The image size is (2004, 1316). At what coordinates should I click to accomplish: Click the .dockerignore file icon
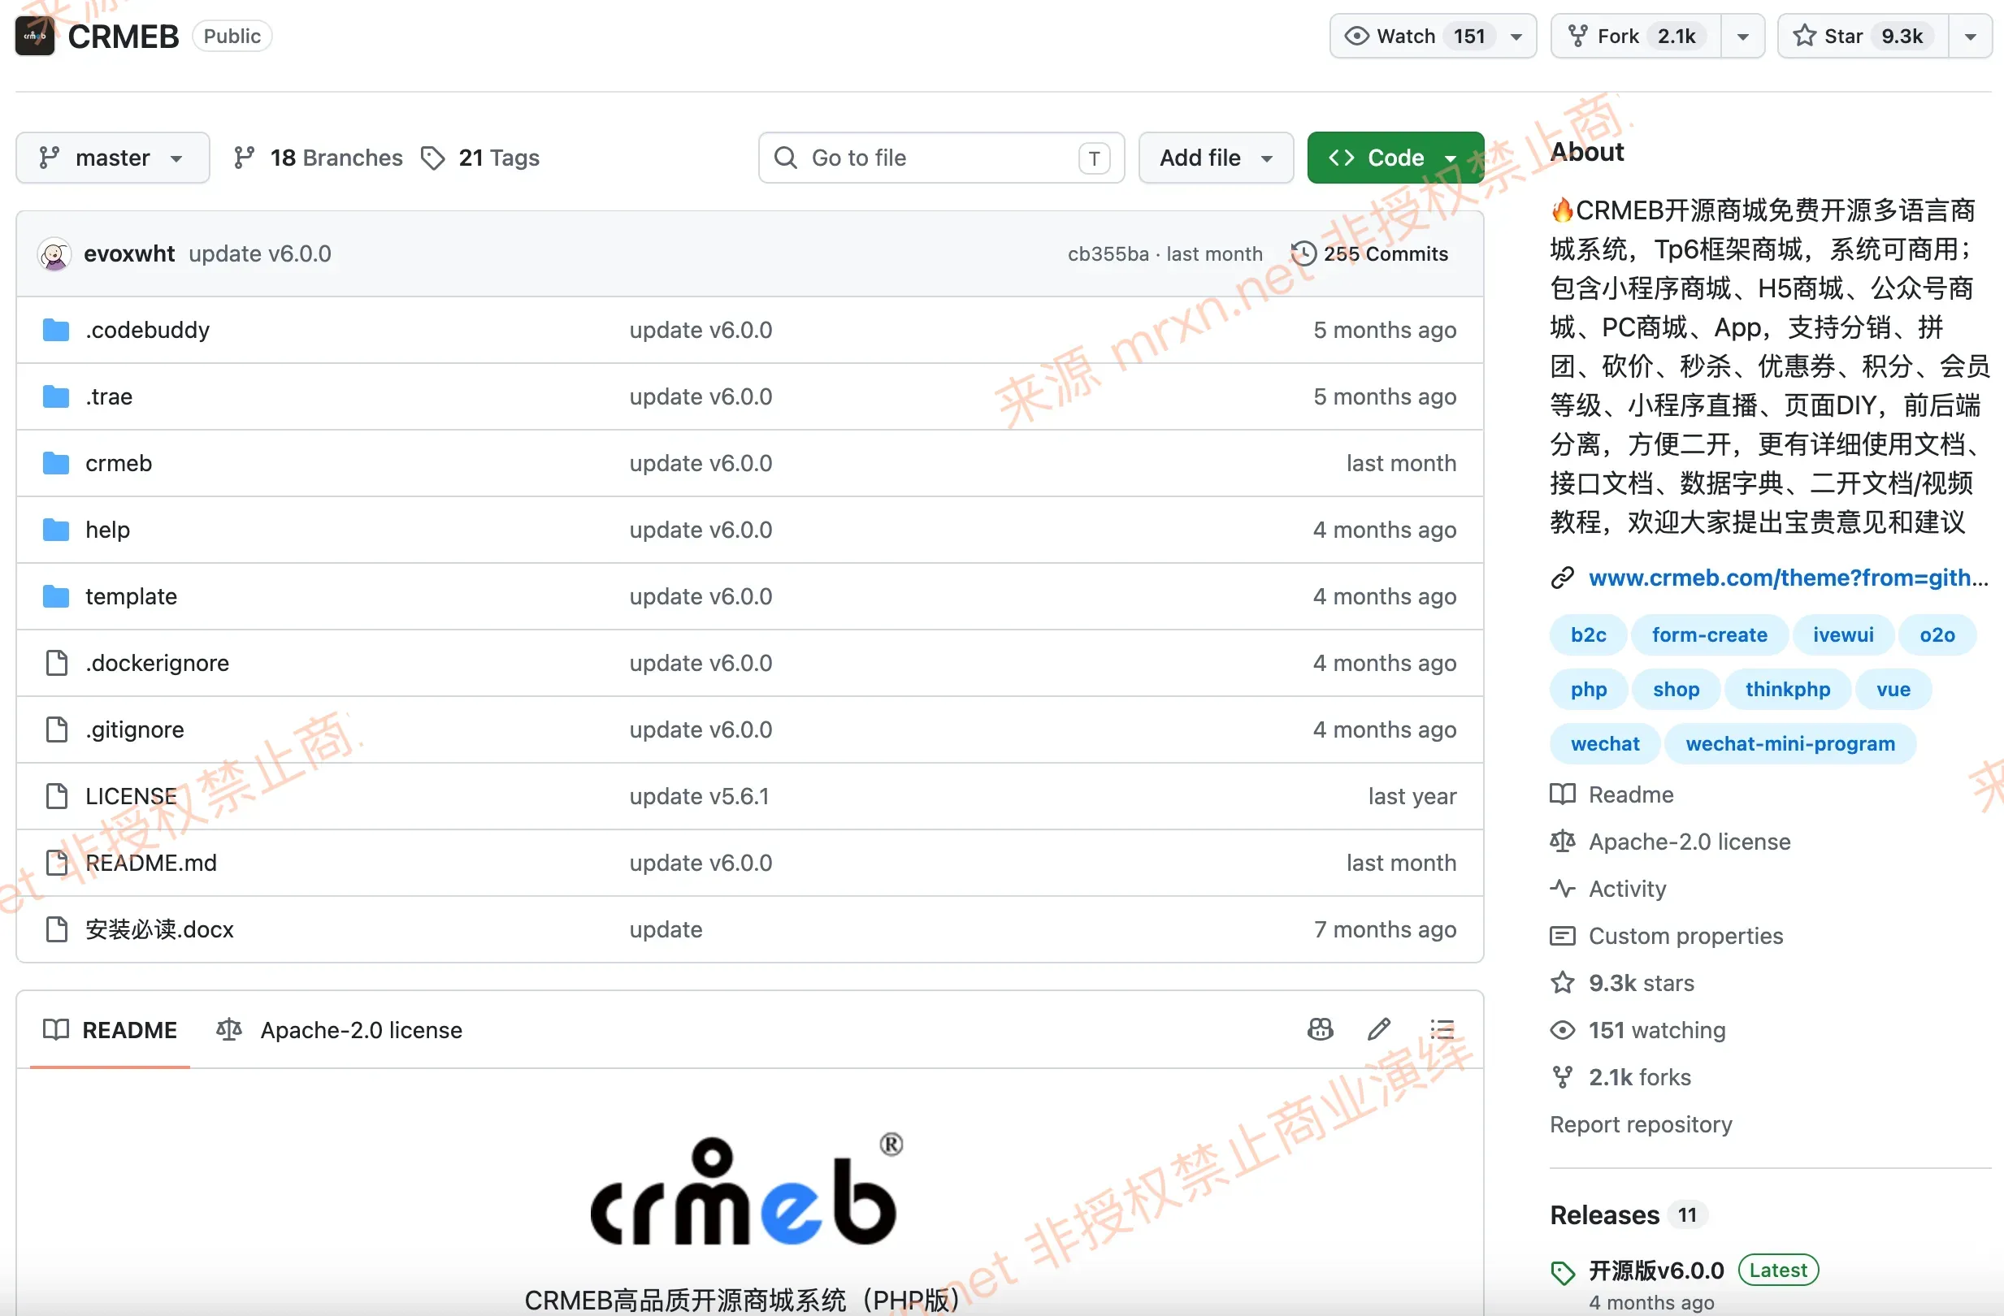(56, 663)
